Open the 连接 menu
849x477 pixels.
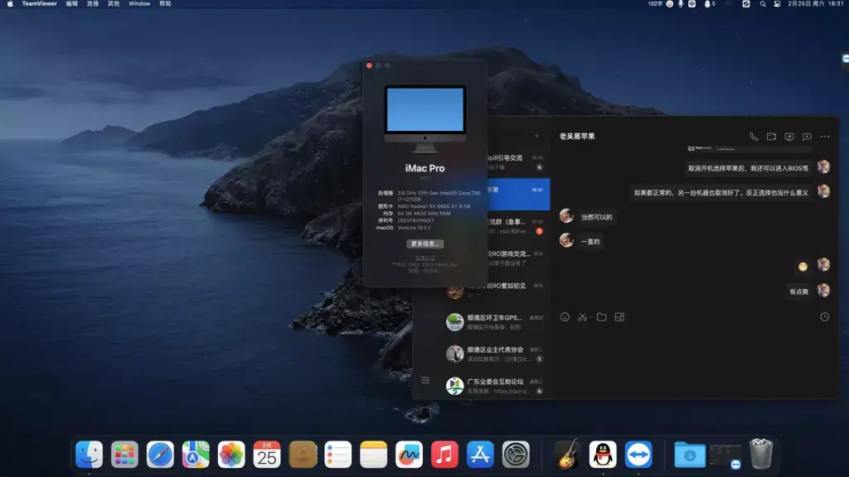93,4
